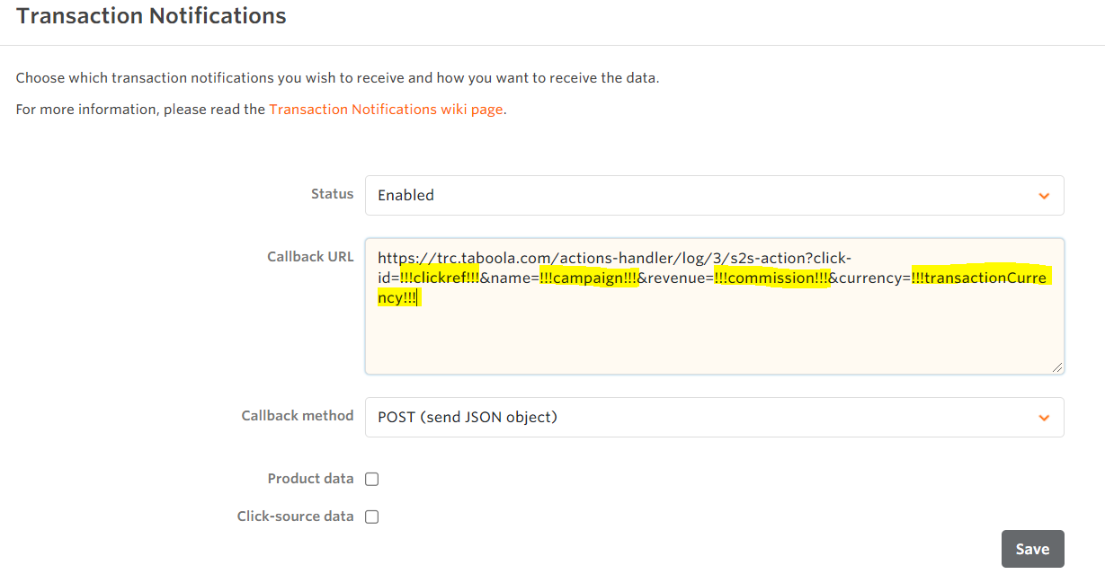Tick the Product data checkbox
Screen dimensions: 1105x583
[x=372, y=480]
